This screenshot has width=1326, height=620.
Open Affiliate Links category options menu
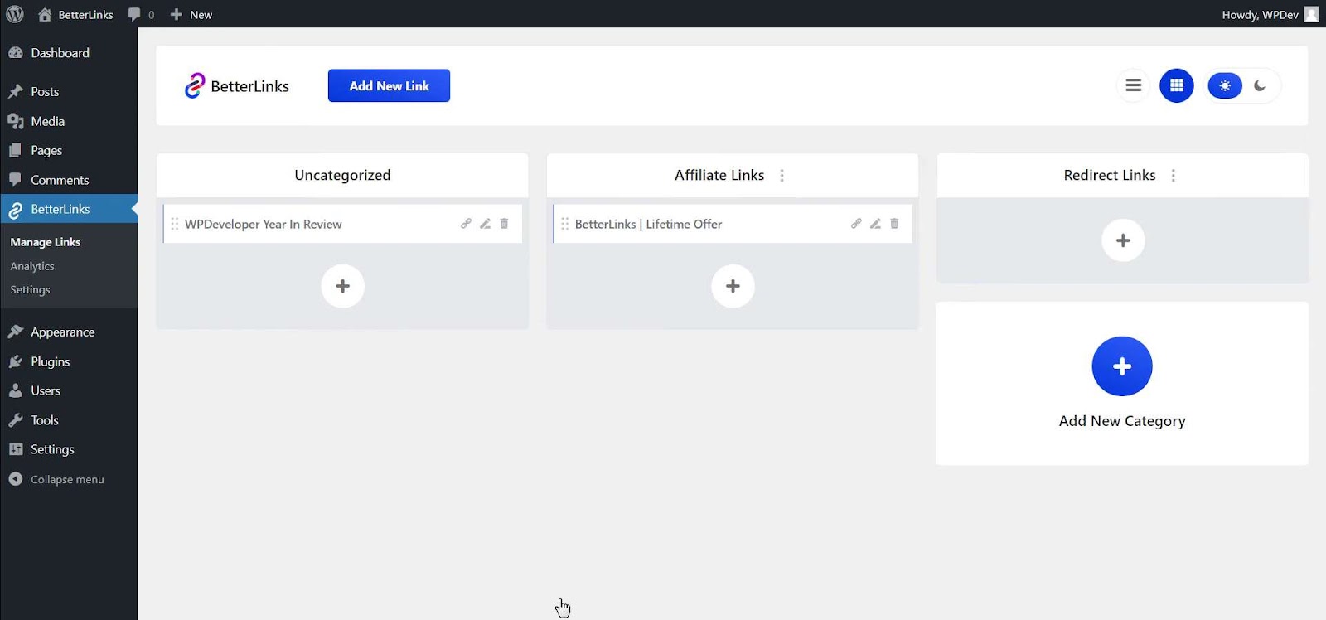[x=782, y=175]
